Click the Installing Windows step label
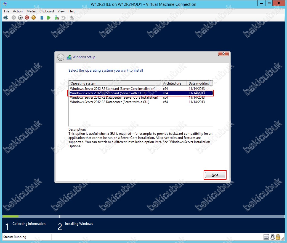The image size is (287, 243). (x=79, y=224)
